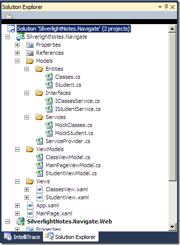Click the C# file icon for MockStudent.cs
The width and height of the screenshot is (180, 245).
click(x=49, y=133)
